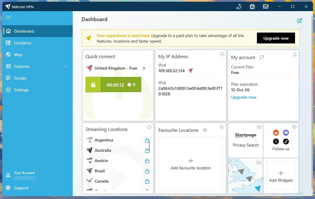
Task: Open Socials page
Action: pos(38,78)
